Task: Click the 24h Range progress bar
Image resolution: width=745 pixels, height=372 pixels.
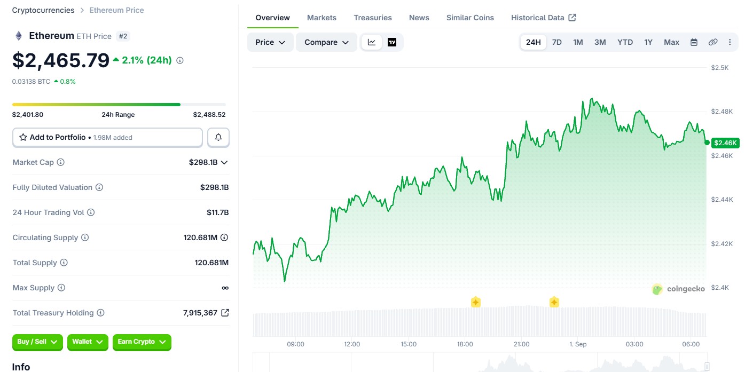Action: tap(119, 105)
